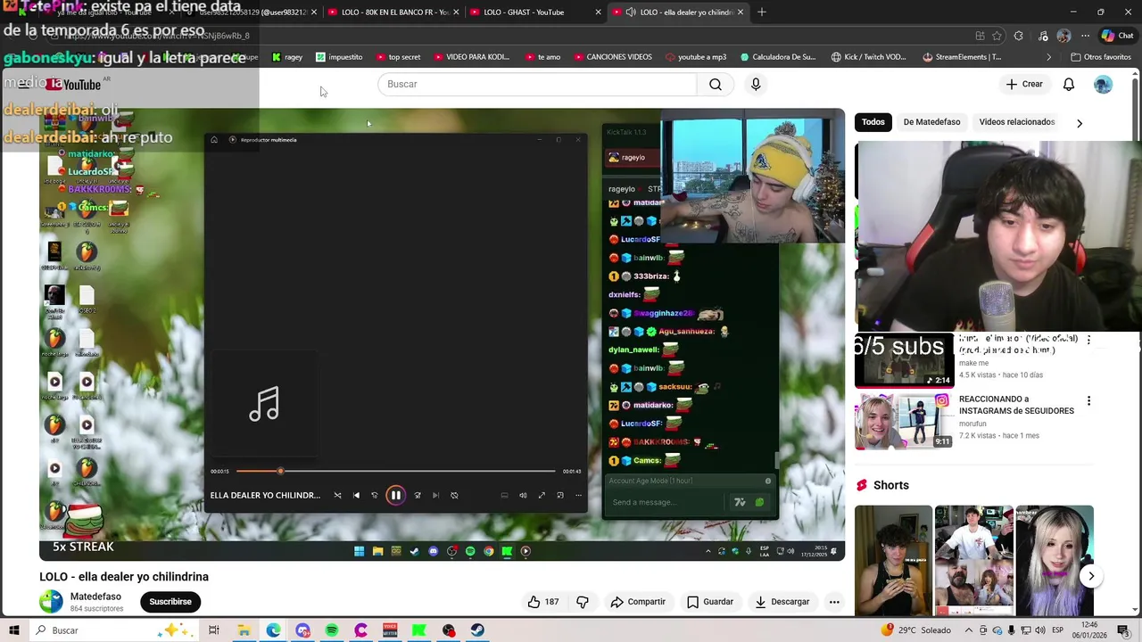Open File Explorer from the taskbar

tap(244, 630)
